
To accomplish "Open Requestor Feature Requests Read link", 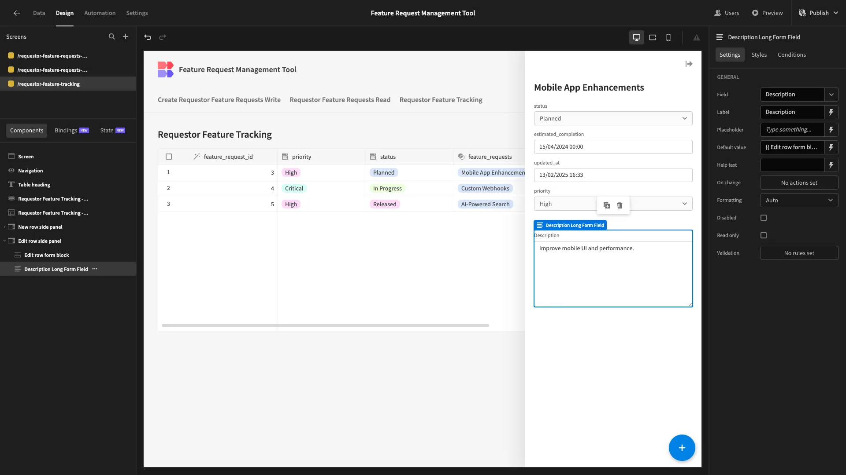I will (340, 100).
